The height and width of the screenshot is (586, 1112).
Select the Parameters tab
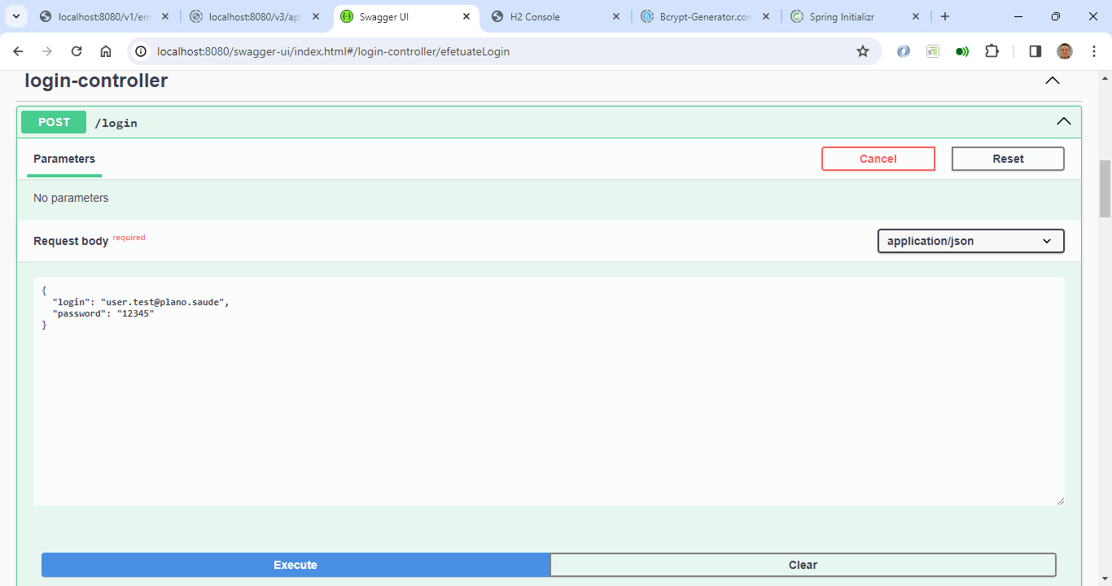pyautogui.click(x=64, y=159)
